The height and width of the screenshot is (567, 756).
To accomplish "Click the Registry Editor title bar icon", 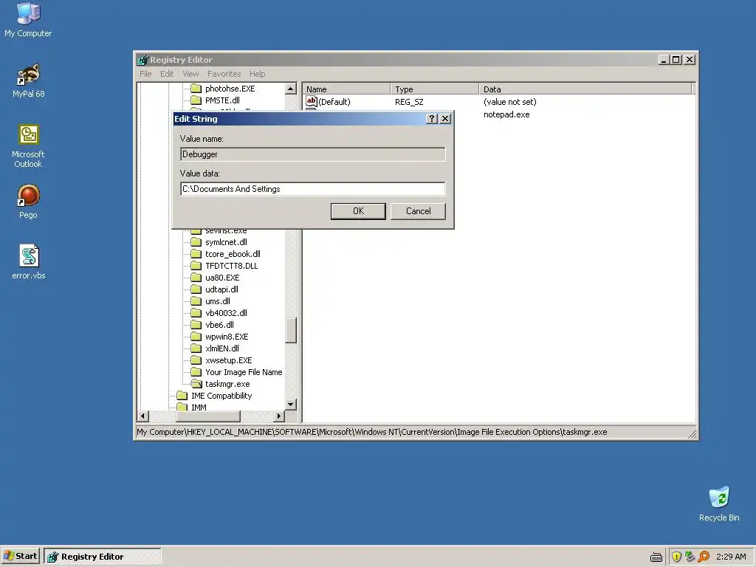I will [x=142, y=60].
